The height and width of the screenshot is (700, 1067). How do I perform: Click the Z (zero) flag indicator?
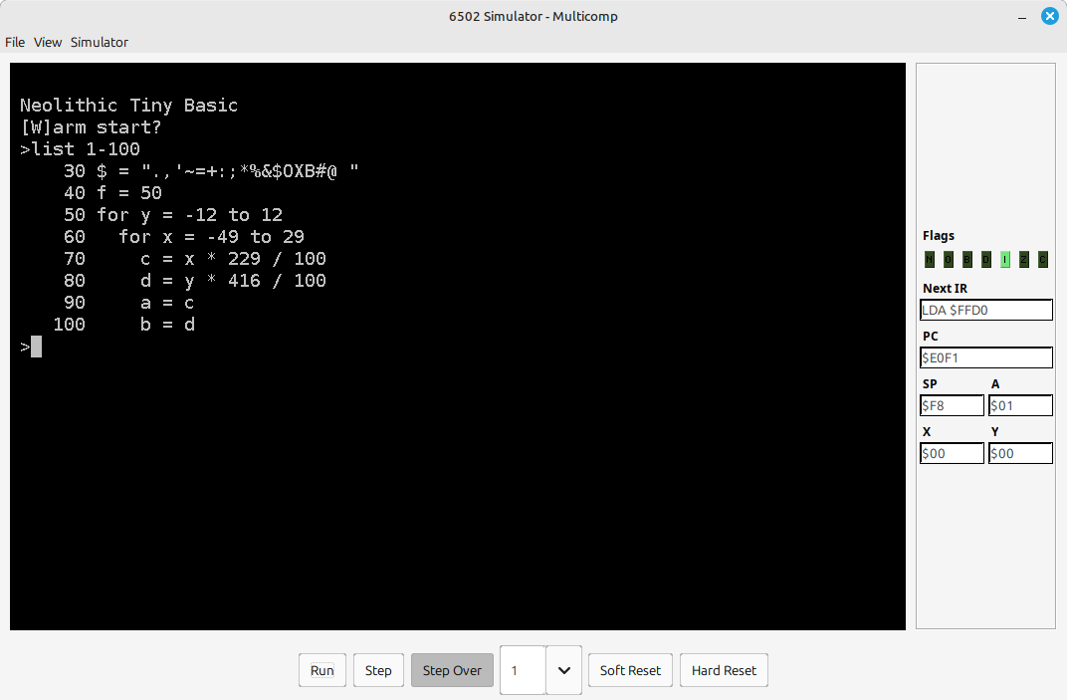click(1024, 260)
